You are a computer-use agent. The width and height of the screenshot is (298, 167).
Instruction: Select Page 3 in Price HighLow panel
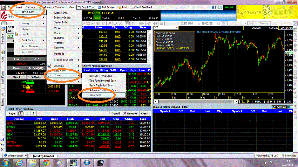tap(33, 113)
